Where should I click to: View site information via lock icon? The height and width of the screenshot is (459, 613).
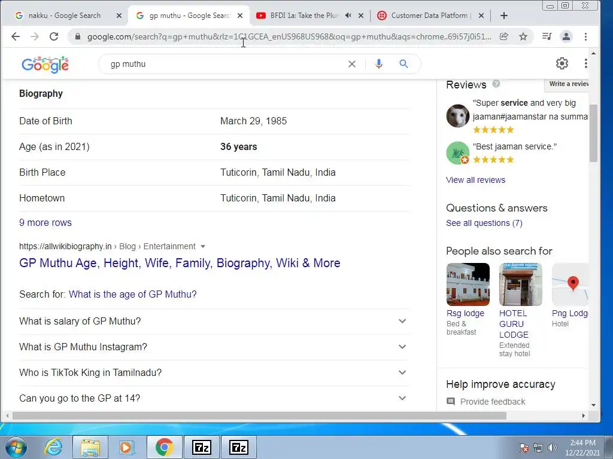[77, 36]
